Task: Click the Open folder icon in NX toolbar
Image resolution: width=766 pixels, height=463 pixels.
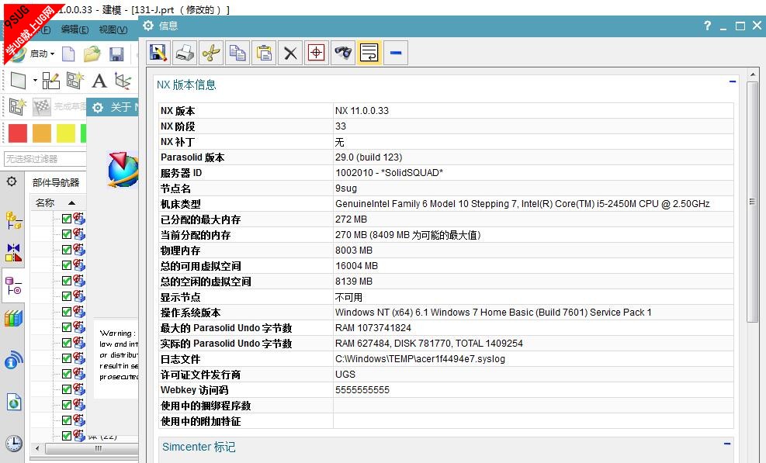Action: click(92, 54)
